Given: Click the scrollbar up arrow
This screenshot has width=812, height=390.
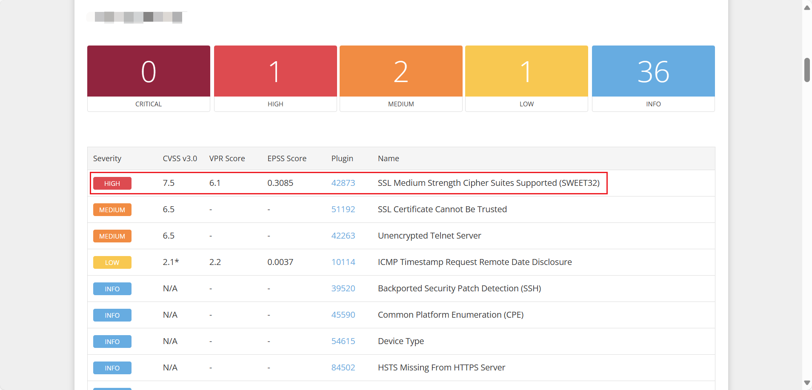Looking at the screenshot, I should 807,8.
